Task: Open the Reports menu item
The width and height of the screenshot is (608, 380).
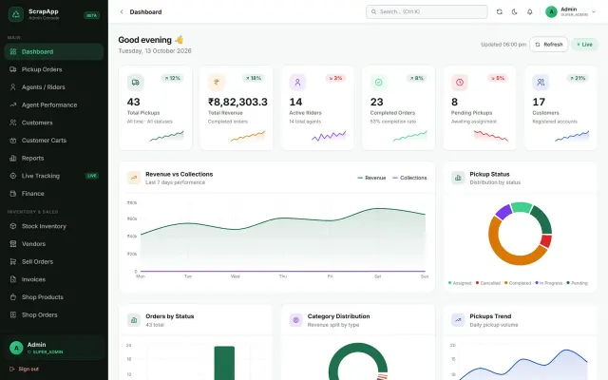Action: click(54, 159)
